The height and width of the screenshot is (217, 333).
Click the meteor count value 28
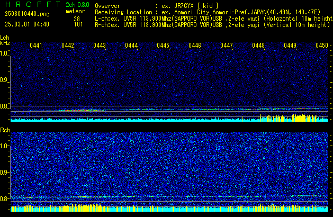[77, 19]
